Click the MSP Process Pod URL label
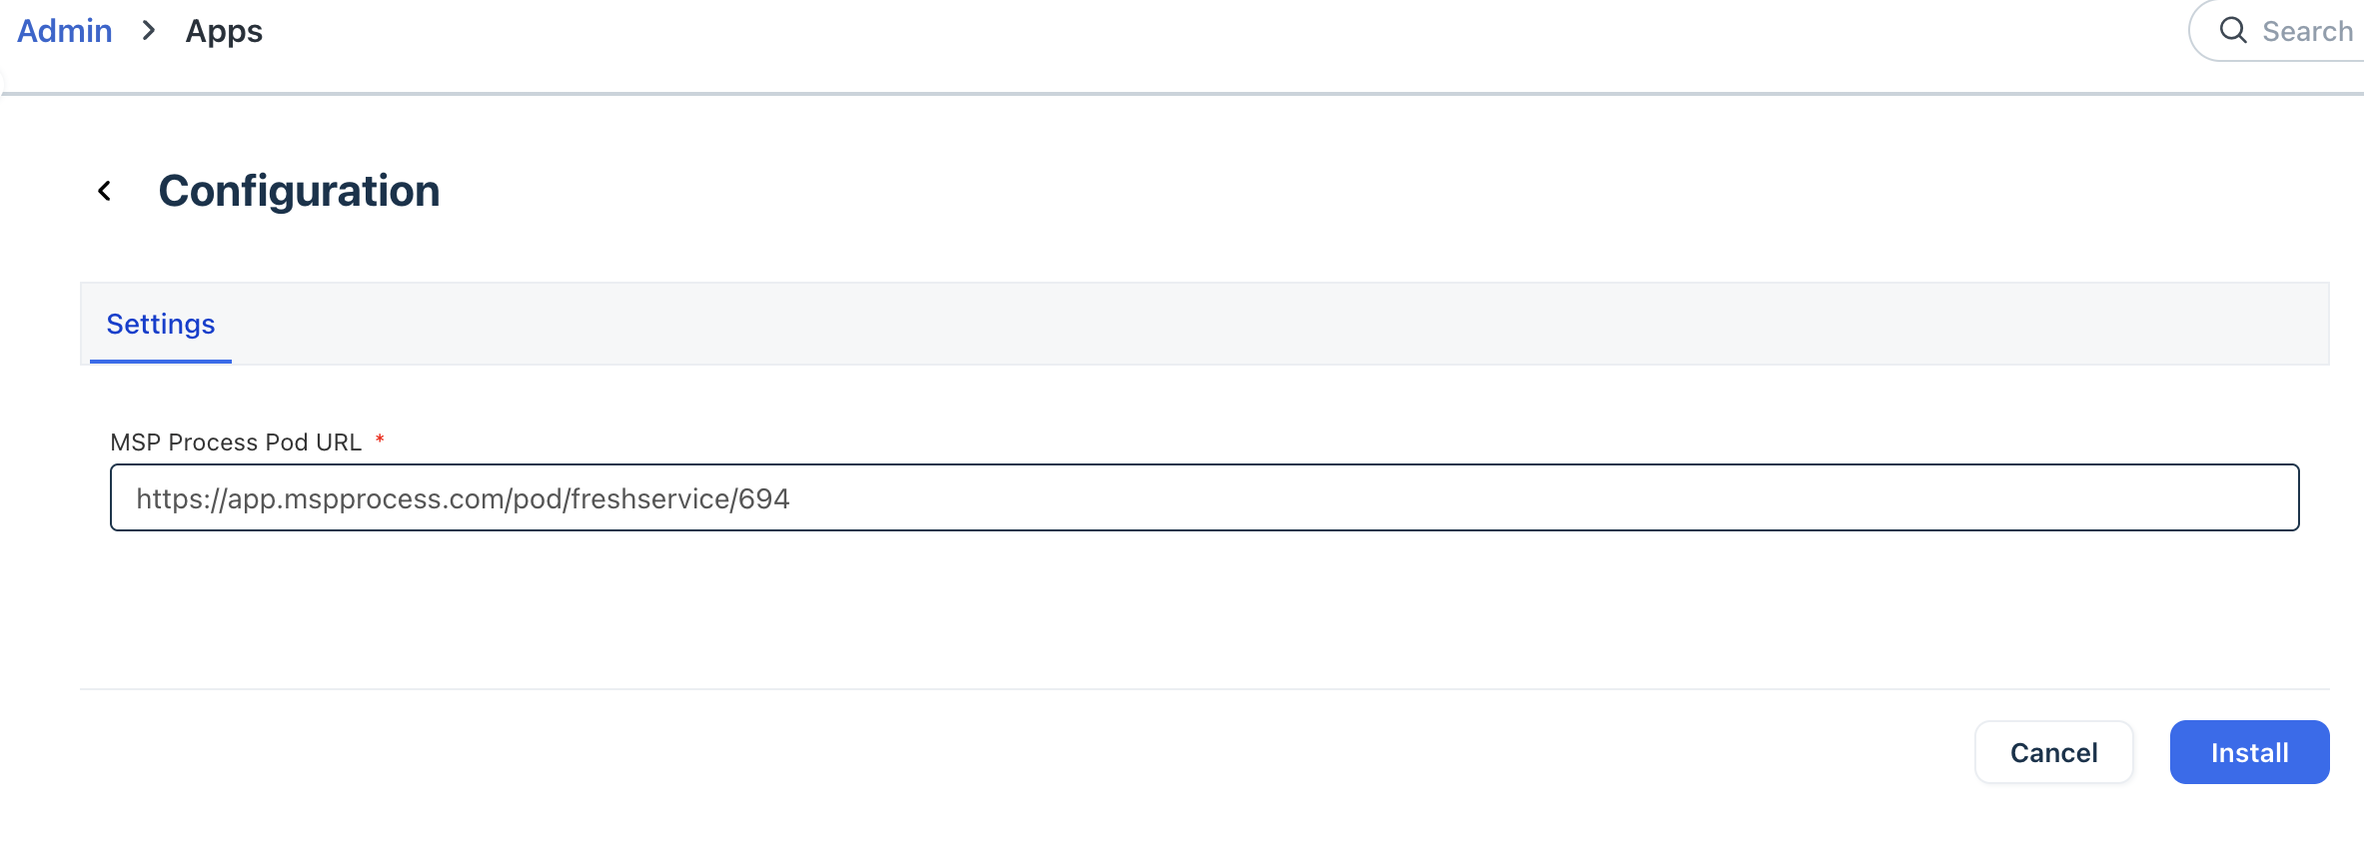 [x=236, y=442]
